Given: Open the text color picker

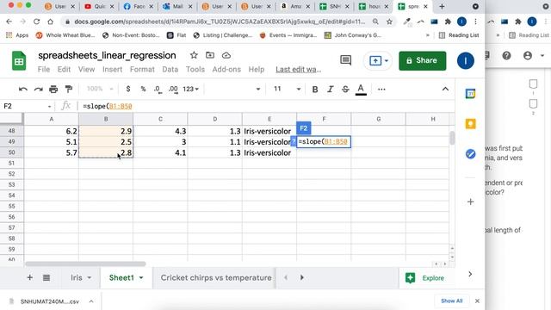Looking at the screenshot, I should tap(361, 90).
